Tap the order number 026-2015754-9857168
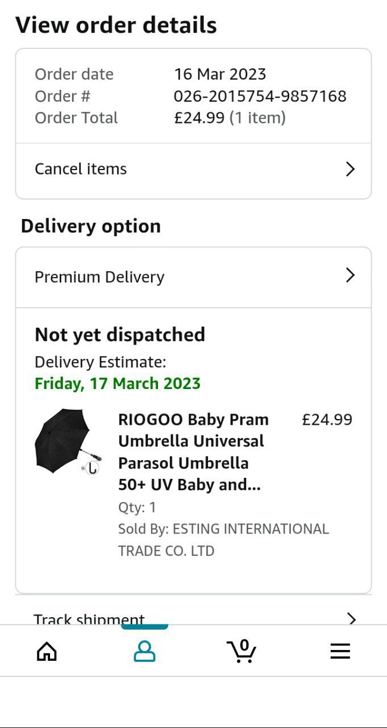Viewport: 387px width, 728px height. pos(260,96)
